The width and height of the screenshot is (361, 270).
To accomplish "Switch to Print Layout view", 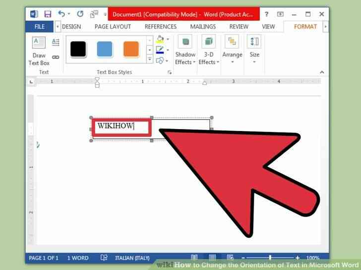I will coord(212,258).
